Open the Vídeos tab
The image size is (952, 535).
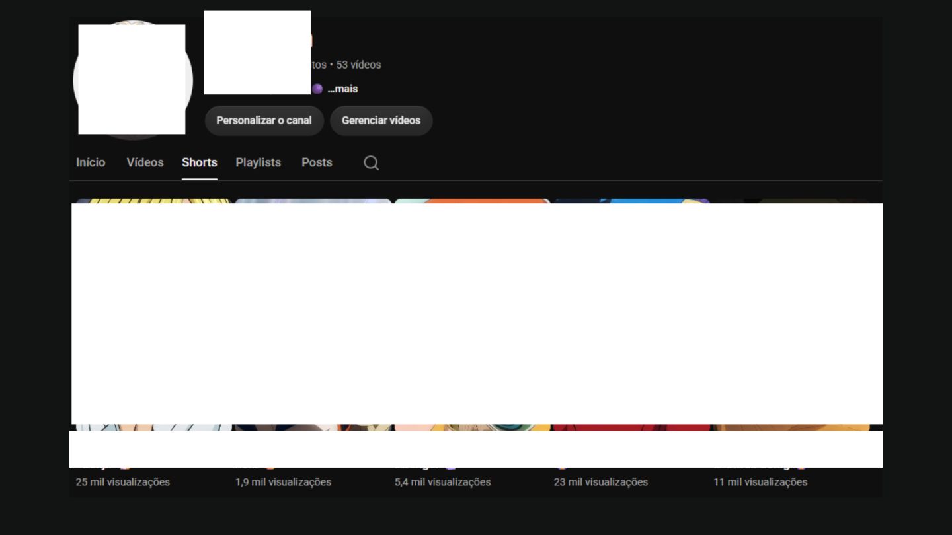coord(145,162)
